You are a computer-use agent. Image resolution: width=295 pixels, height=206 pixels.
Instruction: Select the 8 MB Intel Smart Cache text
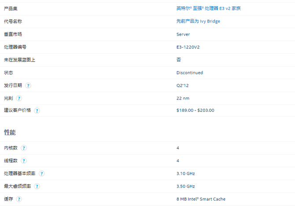pyautogui.click(x=201, y=199)
